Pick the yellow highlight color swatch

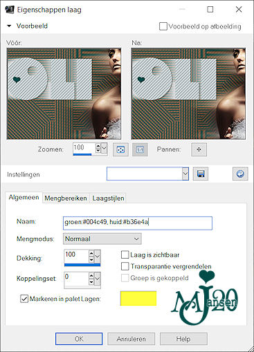138,298
